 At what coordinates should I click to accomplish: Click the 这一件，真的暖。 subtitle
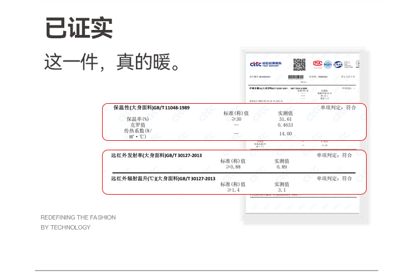click(113, 62)
